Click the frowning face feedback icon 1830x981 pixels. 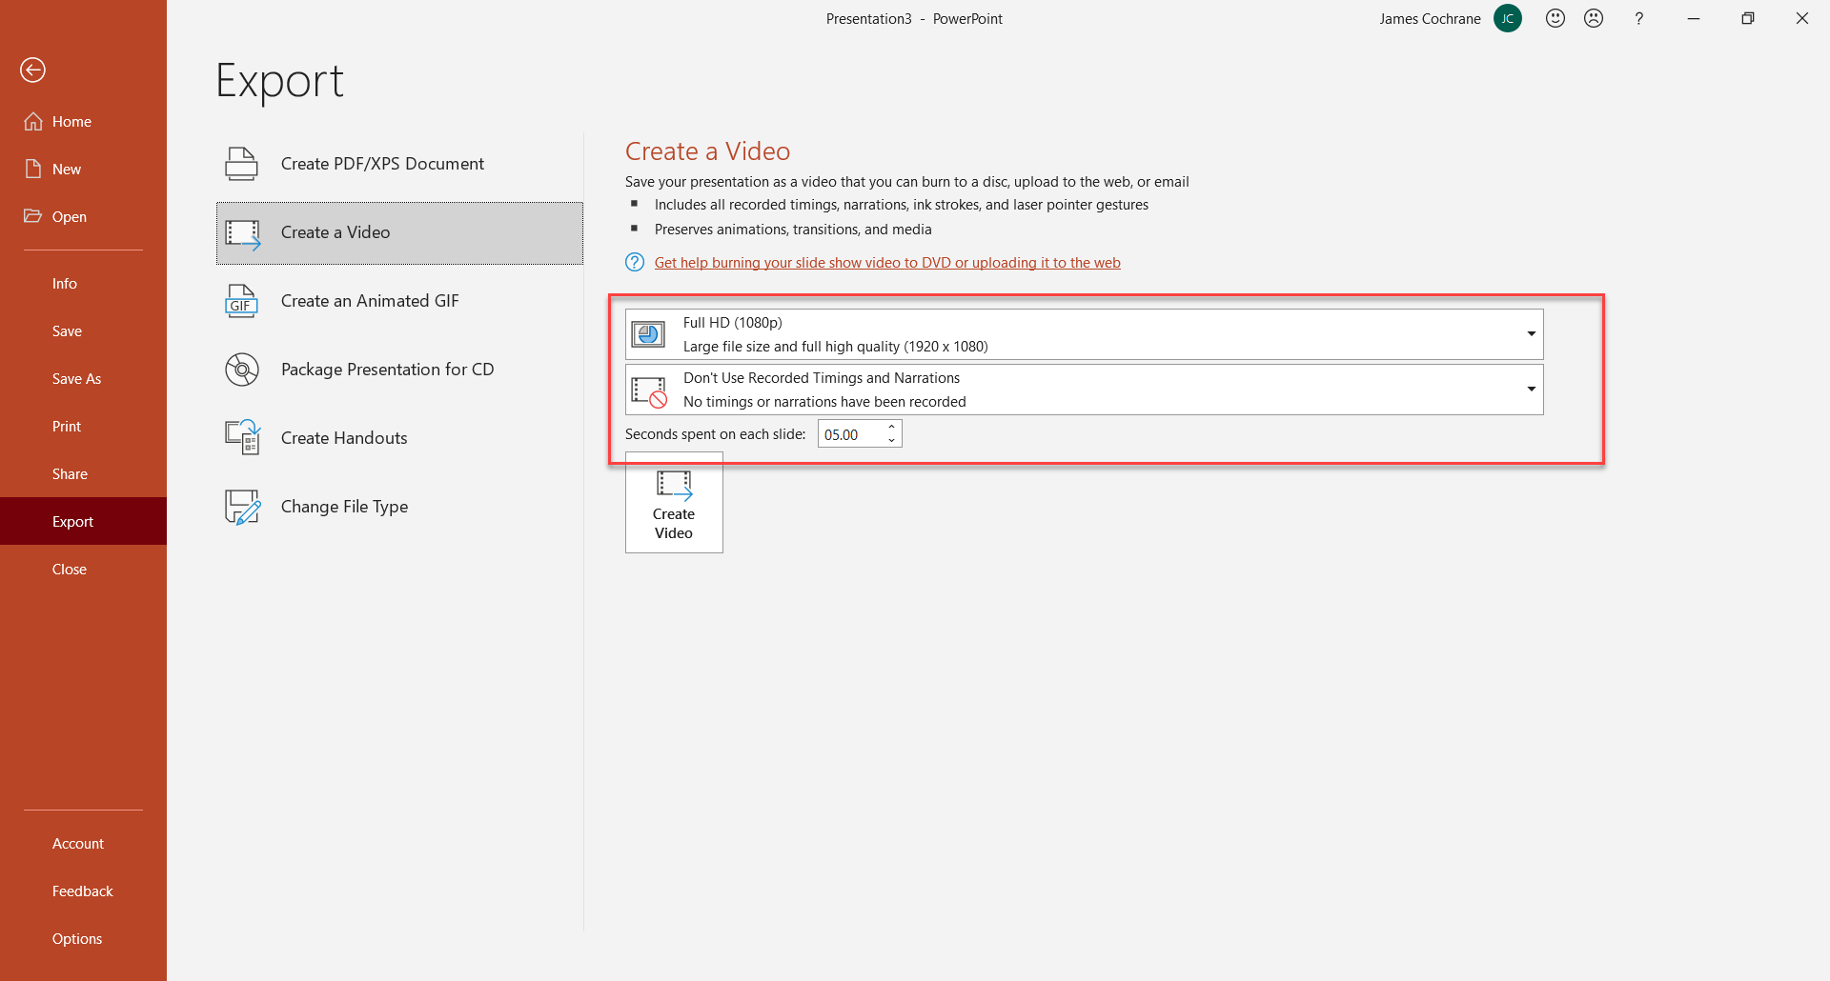tap(1594, 18)
